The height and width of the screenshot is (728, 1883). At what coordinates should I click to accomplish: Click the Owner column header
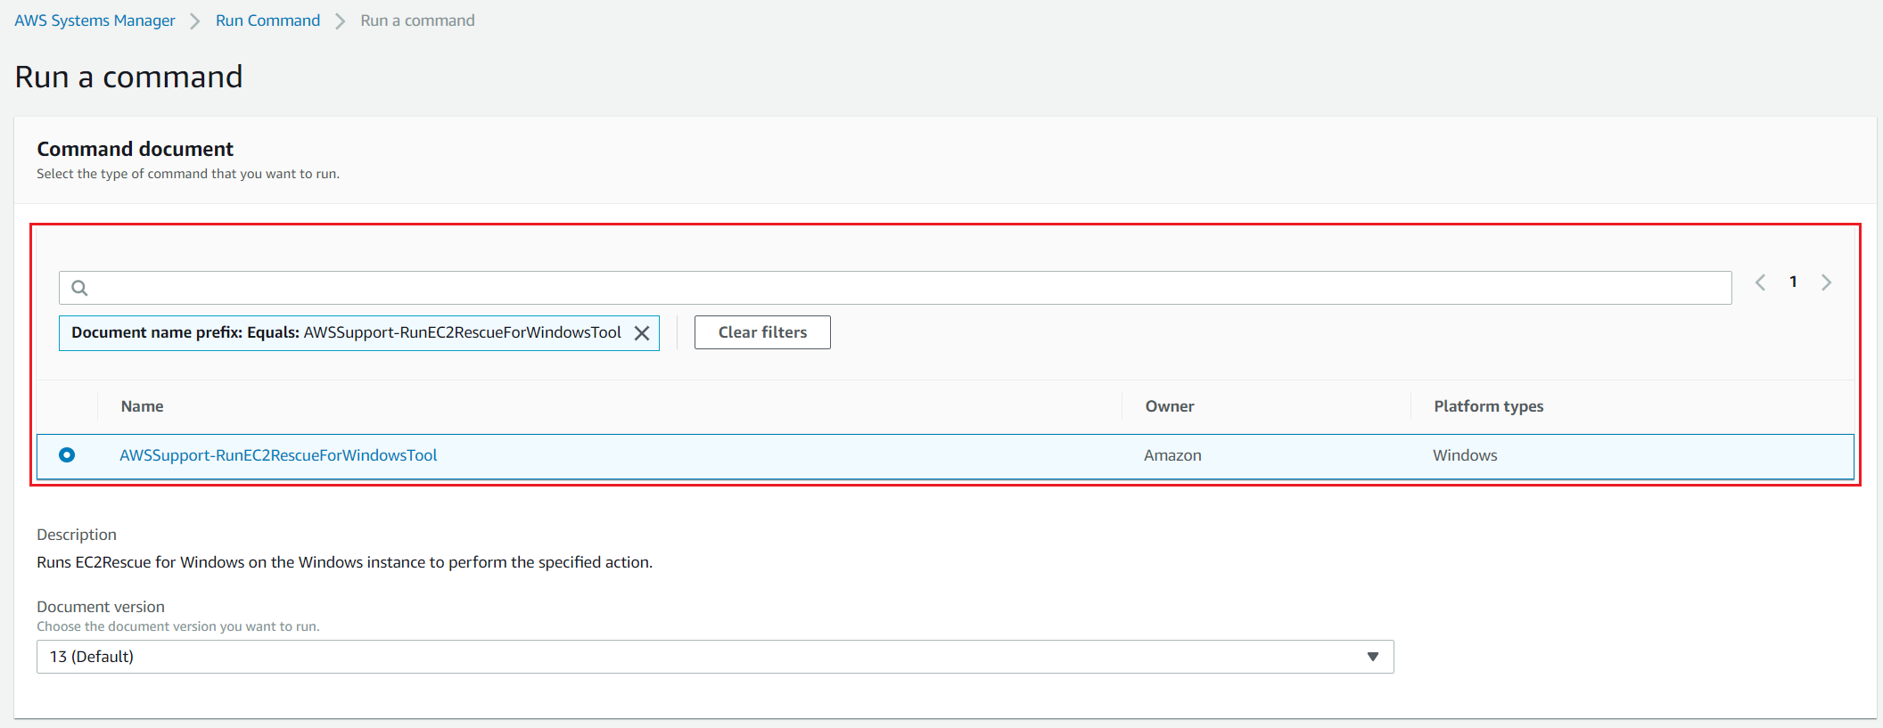[1169, 406]
